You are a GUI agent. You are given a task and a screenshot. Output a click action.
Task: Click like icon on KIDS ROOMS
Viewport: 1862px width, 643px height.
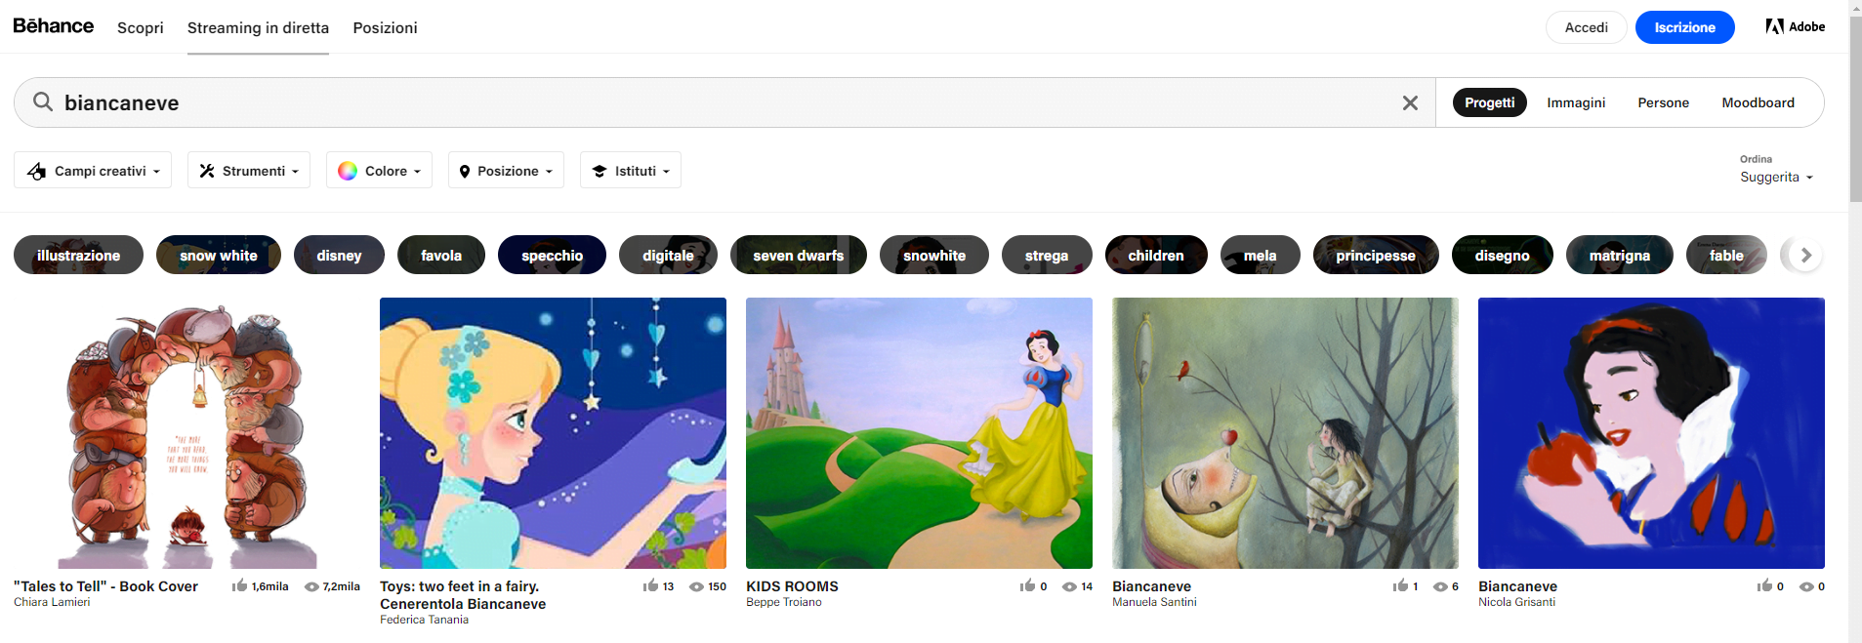[1027, 585]
